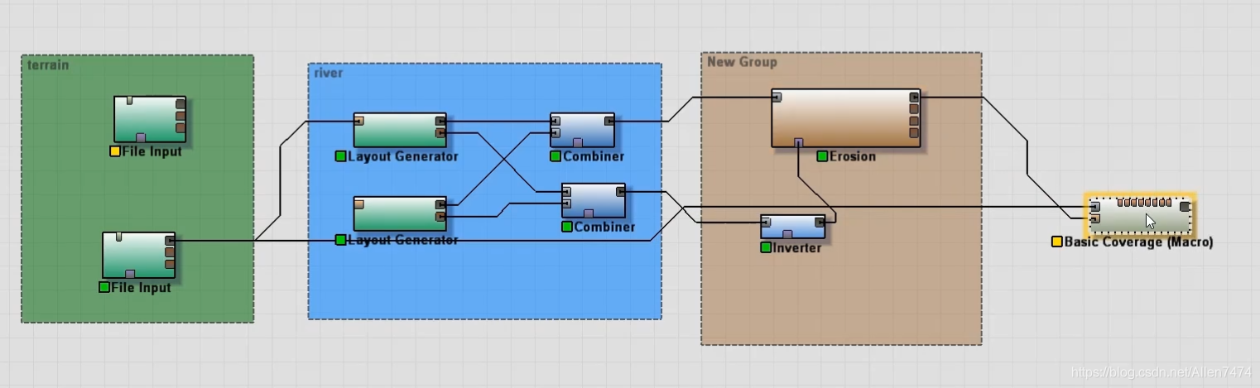Click the green status square beside Erosion

pos(822,156)
